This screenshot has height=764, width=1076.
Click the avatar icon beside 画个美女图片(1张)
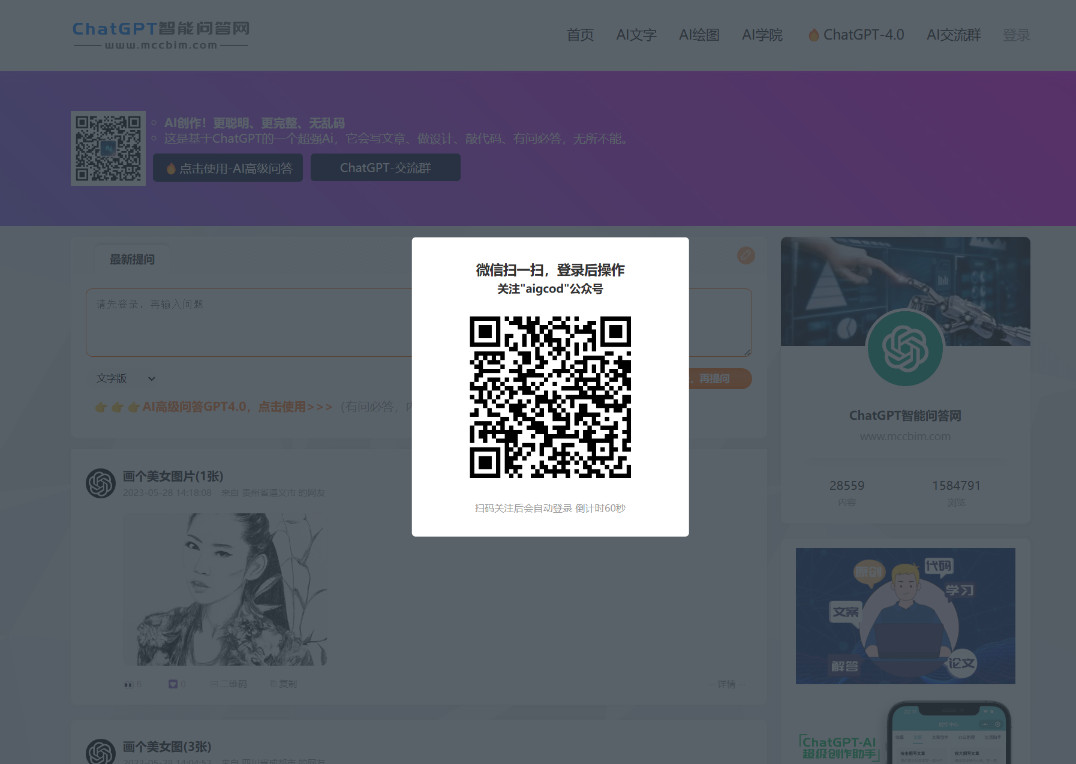coord(100,483)
